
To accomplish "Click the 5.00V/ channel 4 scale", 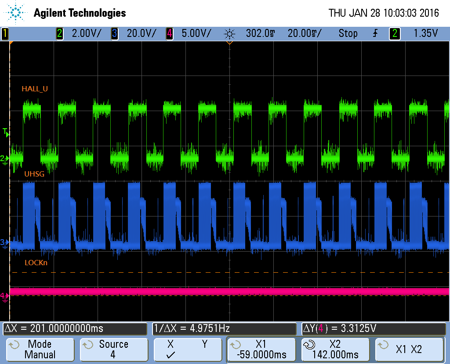I will (x=196, y=33).
